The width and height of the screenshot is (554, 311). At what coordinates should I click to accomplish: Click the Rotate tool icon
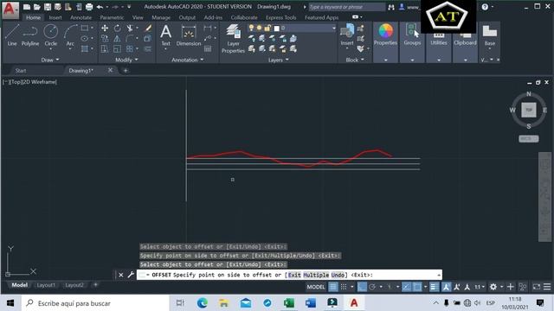tap(118, 29)
